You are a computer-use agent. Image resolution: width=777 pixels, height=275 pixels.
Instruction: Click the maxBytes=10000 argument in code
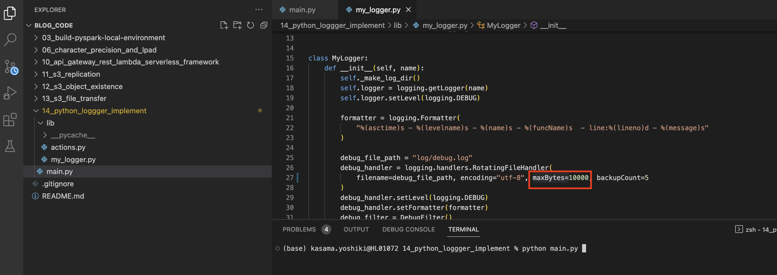[x=560, y=178]
